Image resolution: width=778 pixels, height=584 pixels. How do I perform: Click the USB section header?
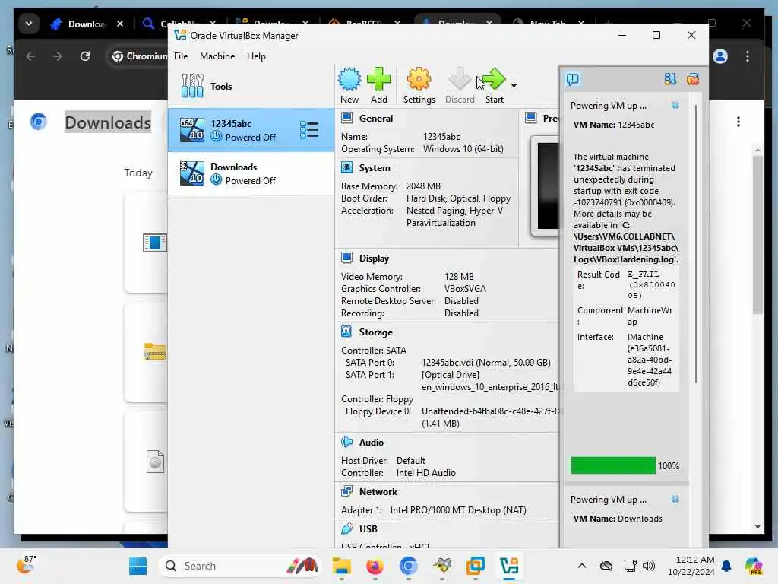point(368,529)
